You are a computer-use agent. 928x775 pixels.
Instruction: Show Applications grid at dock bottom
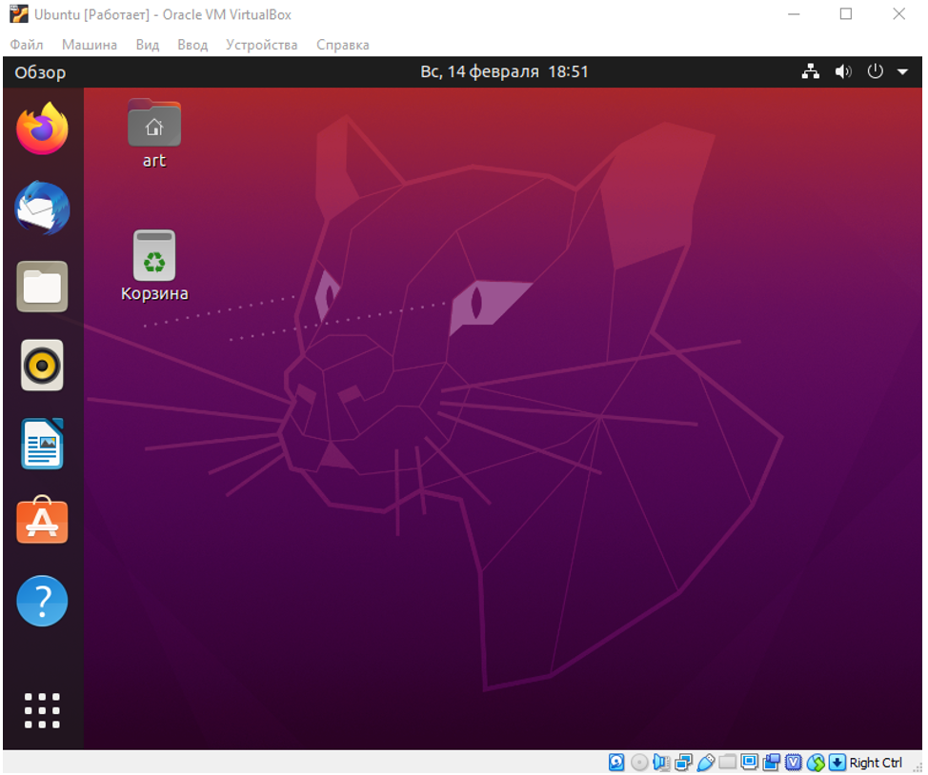click(x=42, y=710)
